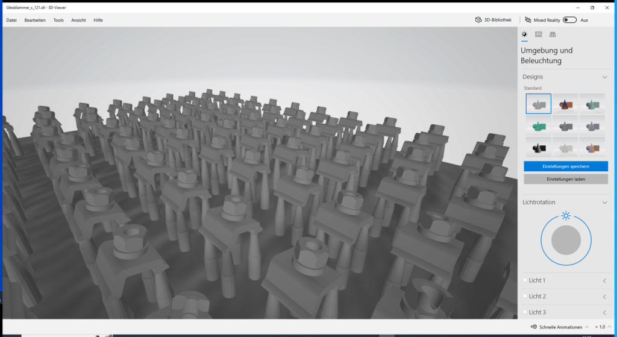Click the sun handle on light rotation ring

pyautogui.click(x=566, y=216)
